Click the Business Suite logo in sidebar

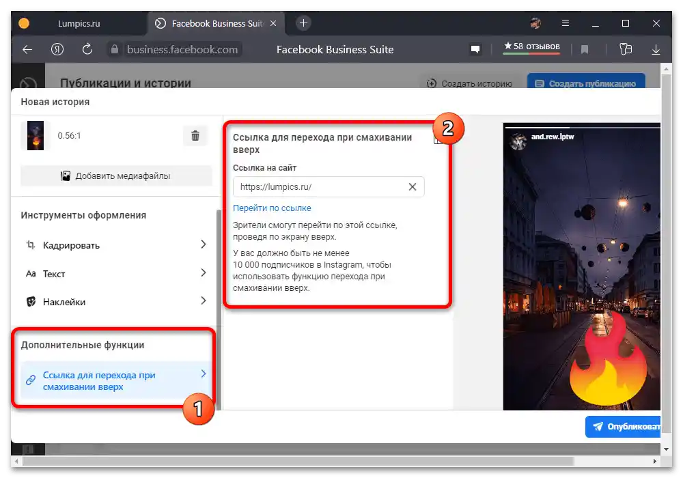click(28, 82)
